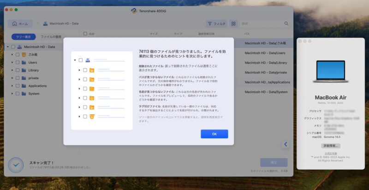This screenshot has width=369, height=190.
Task: Click the 詳細情報... button in About window
Action: click(331, 146)
